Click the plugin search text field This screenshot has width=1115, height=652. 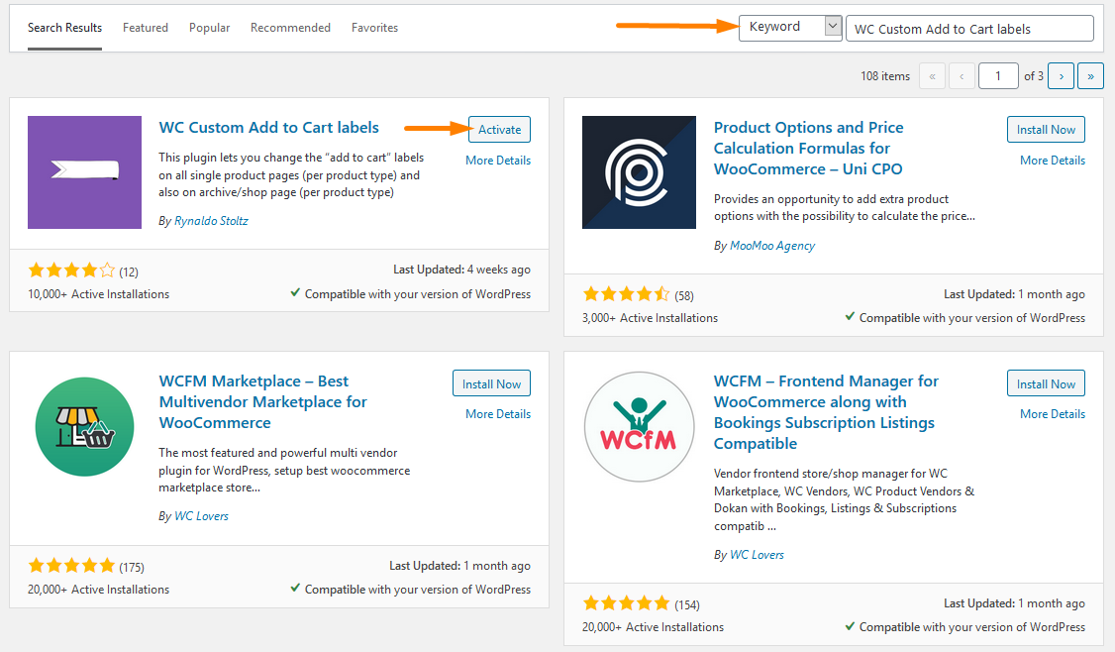[x=969, y=29]
